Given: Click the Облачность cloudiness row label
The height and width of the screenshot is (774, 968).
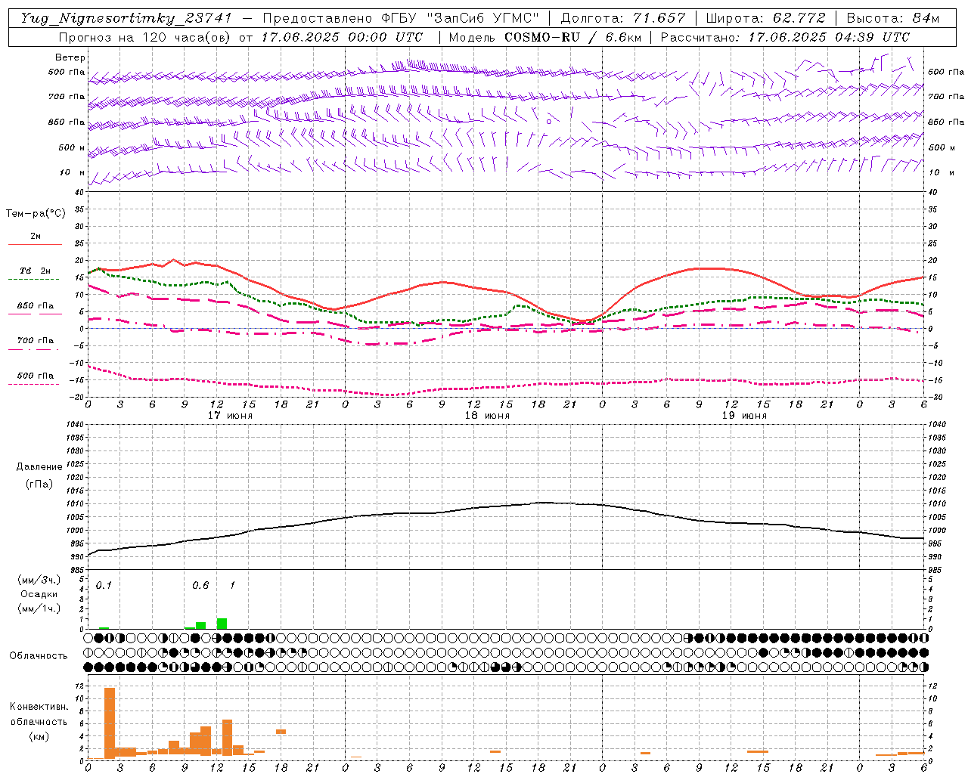Looking at the screenshot, I should [x=39, y=656].
